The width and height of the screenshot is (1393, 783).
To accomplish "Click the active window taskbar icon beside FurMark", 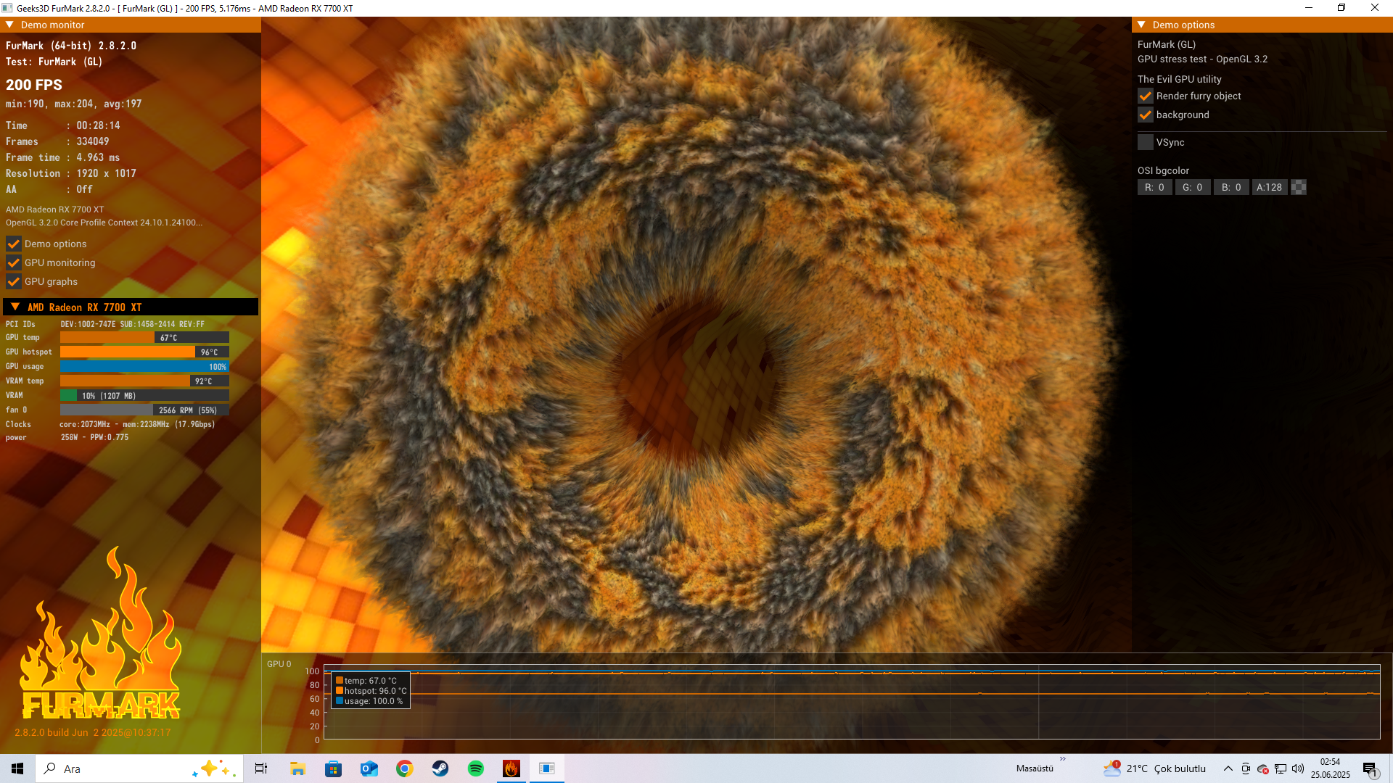I will 547,768.
